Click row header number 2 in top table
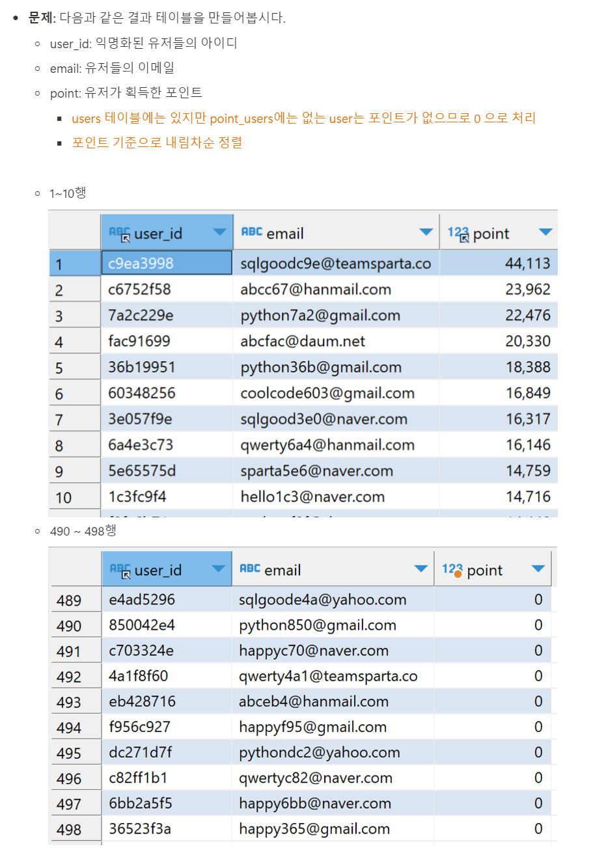 [75, 290]
